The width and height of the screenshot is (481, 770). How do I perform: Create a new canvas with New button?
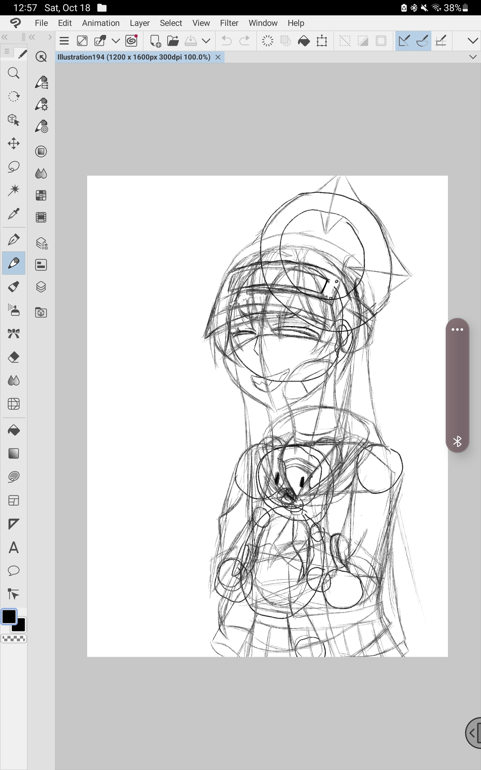(155, 41)
